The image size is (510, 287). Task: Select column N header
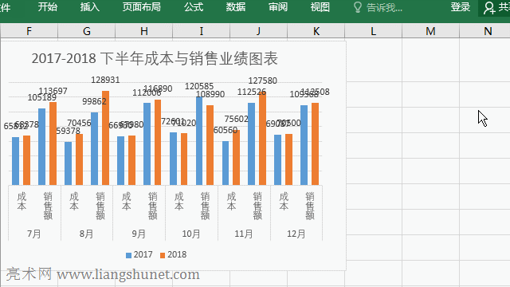click(484, 31)
